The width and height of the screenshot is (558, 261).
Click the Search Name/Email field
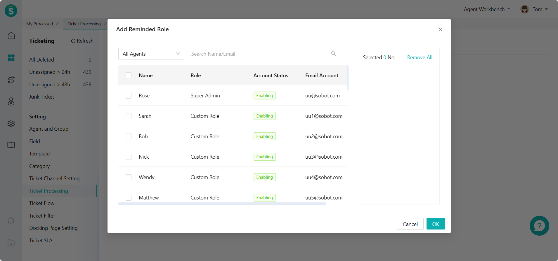[x=264, y=54]
